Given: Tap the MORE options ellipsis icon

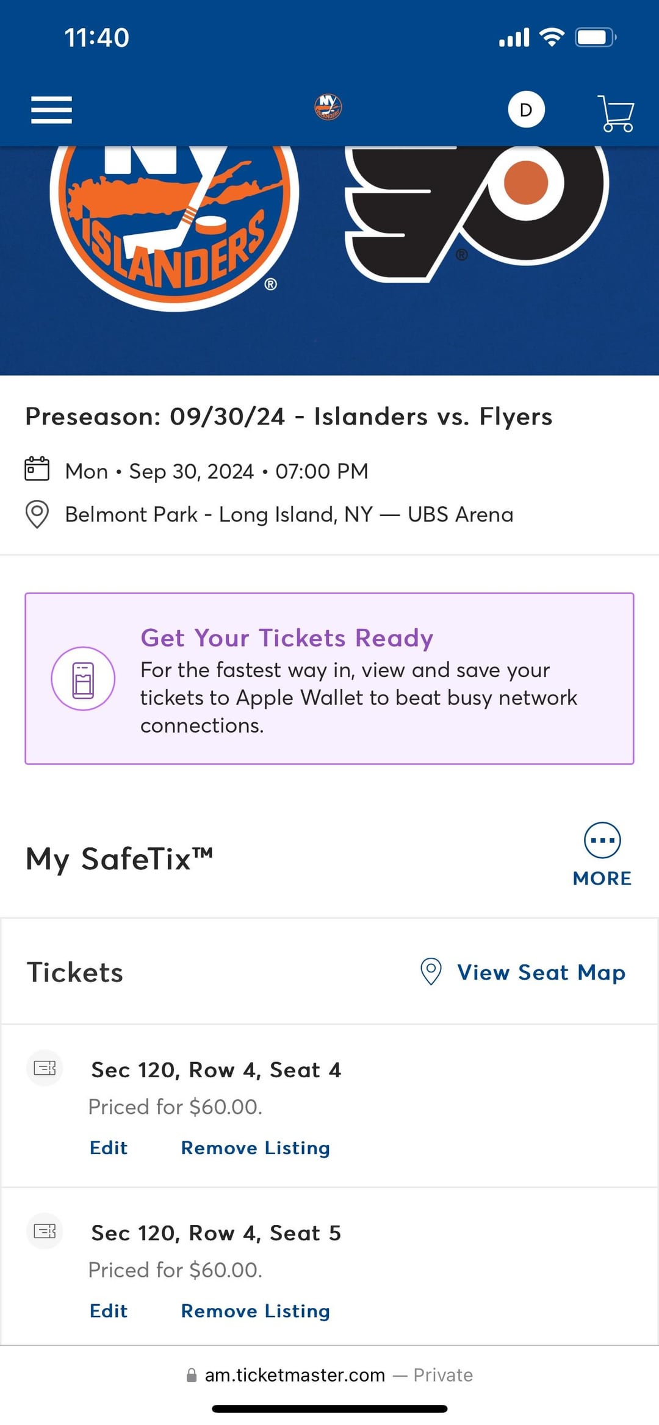Looking at the screenshot, I should pos(602,840).
